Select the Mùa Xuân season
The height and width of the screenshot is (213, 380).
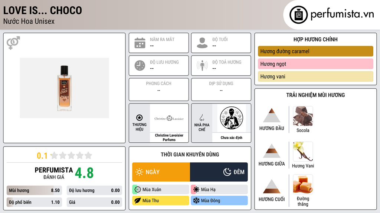(x=161, y=190)
